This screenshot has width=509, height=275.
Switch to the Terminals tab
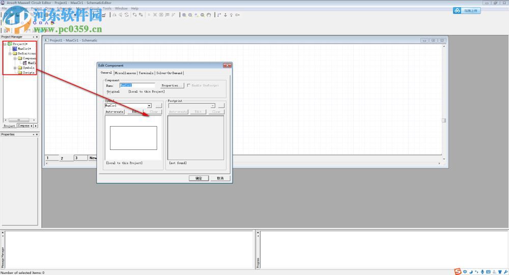pyautogui.click(x=146, y=73)
